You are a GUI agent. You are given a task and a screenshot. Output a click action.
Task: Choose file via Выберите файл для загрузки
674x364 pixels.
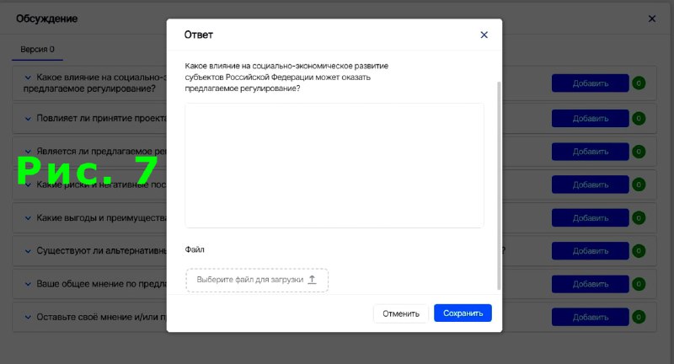(x=257, y=281)
